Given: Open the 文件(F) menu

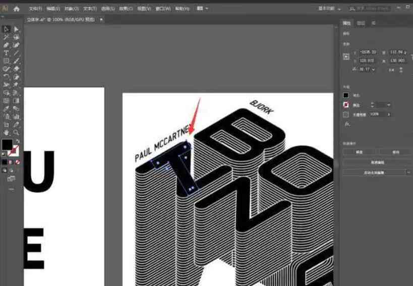Looking at the screenshot, I should 35,9.
